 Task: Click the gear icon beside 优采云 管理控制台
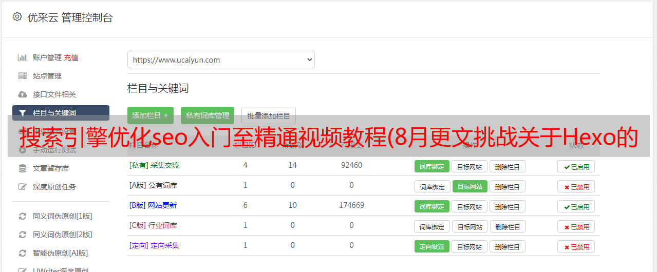pos(17,17)
